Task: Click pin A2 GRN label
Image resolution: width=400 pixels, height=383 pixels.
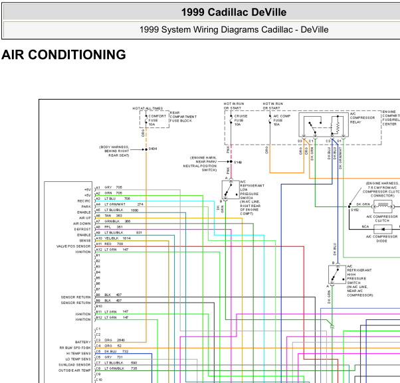Action: coord(109,193)
